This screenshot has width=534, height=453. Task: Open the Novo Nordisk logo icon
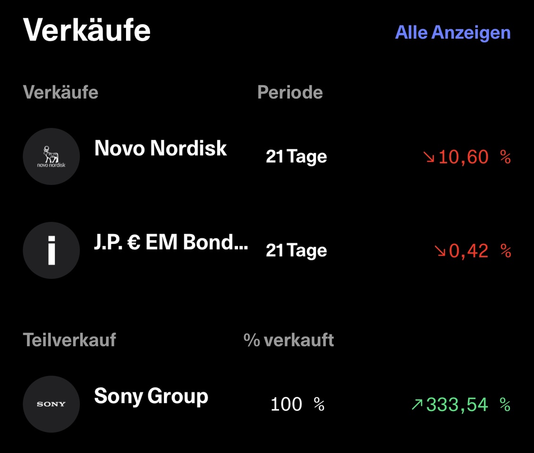[x=51, y=157]
